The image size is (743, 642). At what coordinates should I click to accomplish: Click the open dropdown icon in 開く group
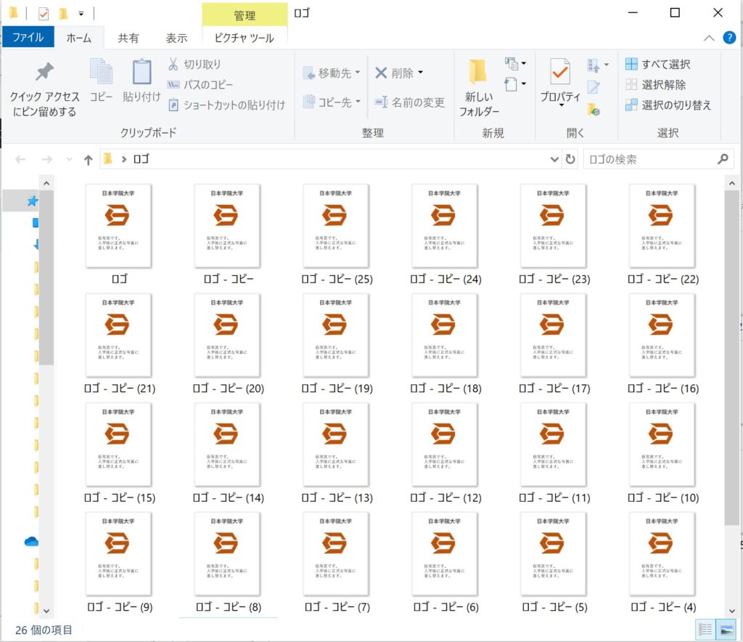(x=598, y=65)
